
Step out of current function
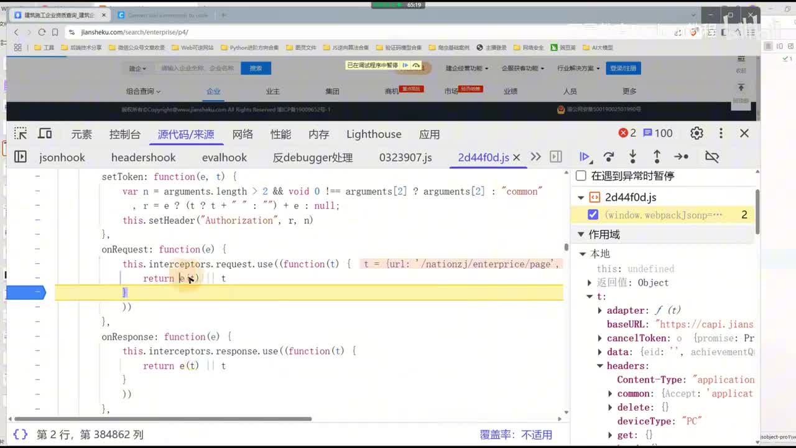tap(657, 157)
